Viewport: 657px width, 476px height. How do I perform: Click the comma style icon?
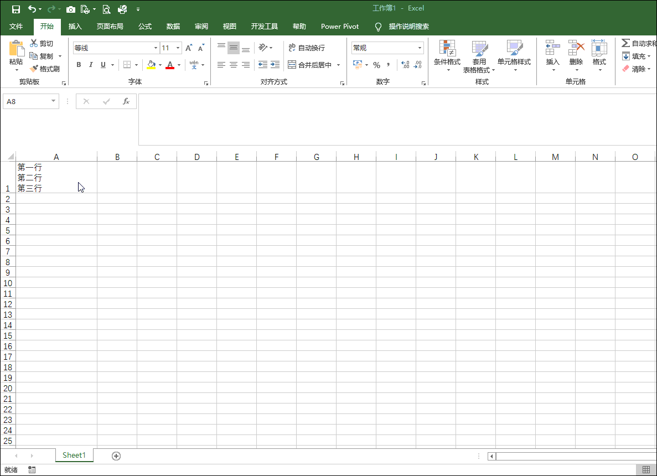click(x=389, y=65)
